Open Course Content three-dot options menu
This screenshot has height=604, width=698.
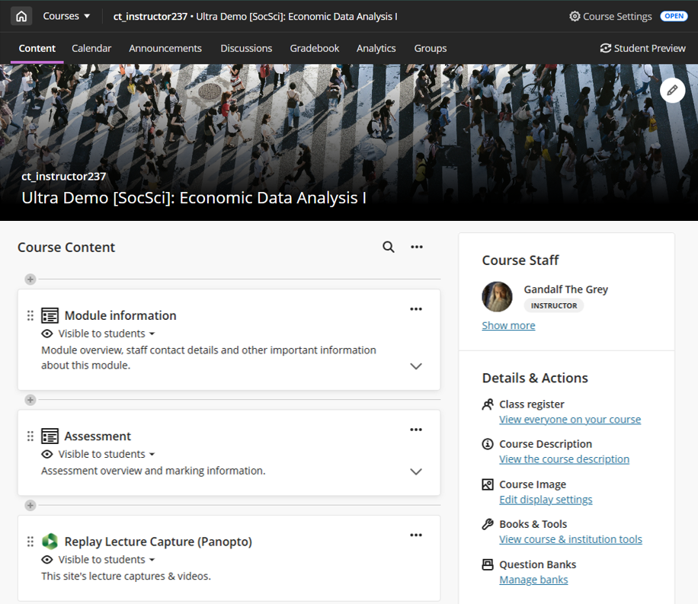point(417,247)
